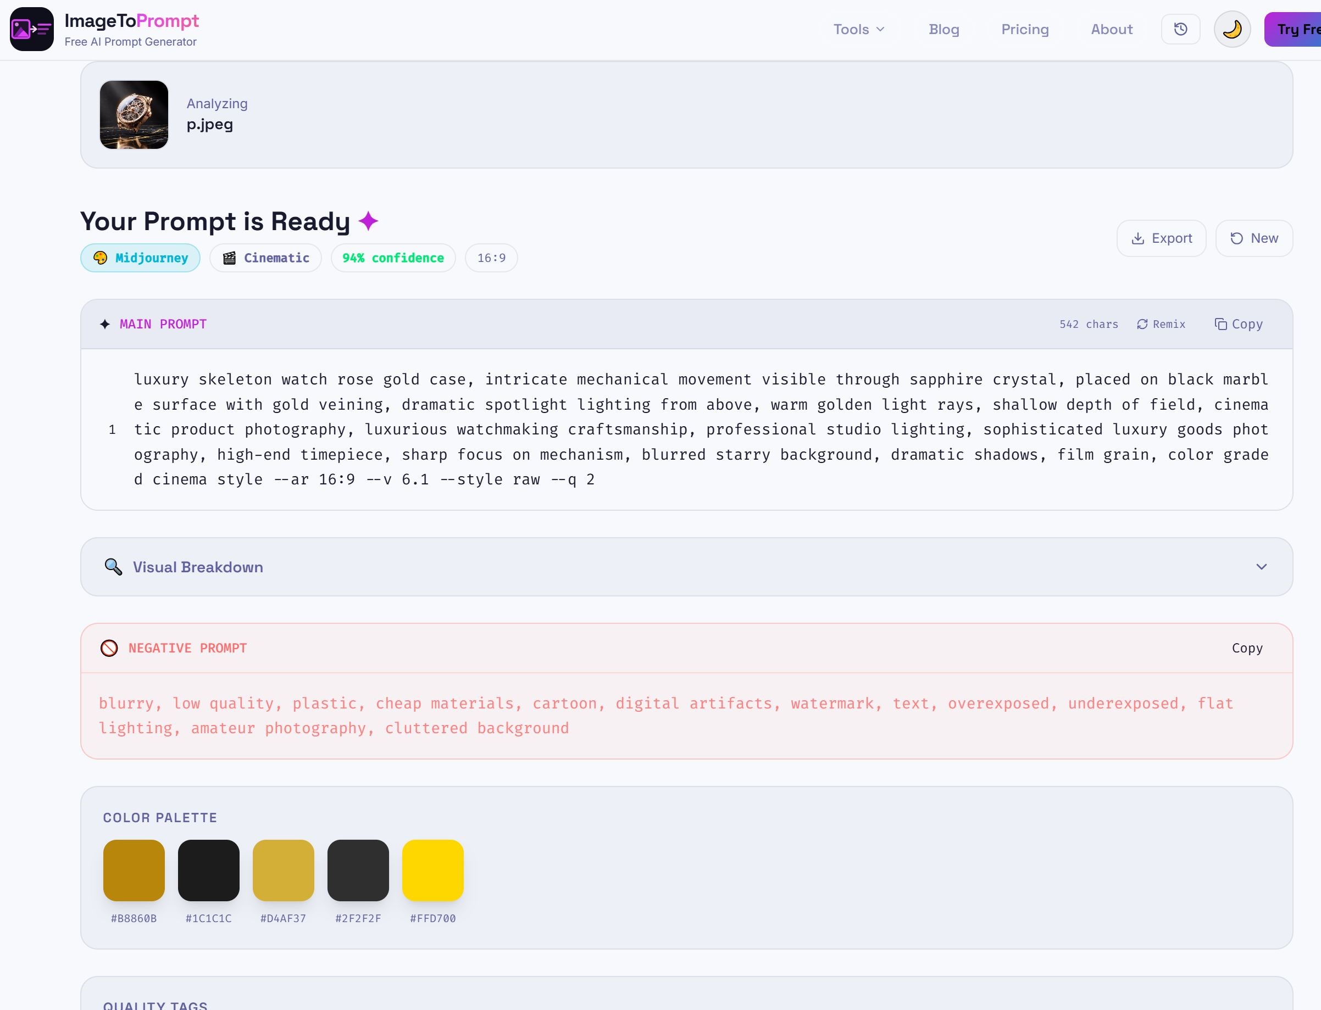This screenshot has width=1321, height=1010.
Task: Remix the main prompt
Action: pos(1161,324)
